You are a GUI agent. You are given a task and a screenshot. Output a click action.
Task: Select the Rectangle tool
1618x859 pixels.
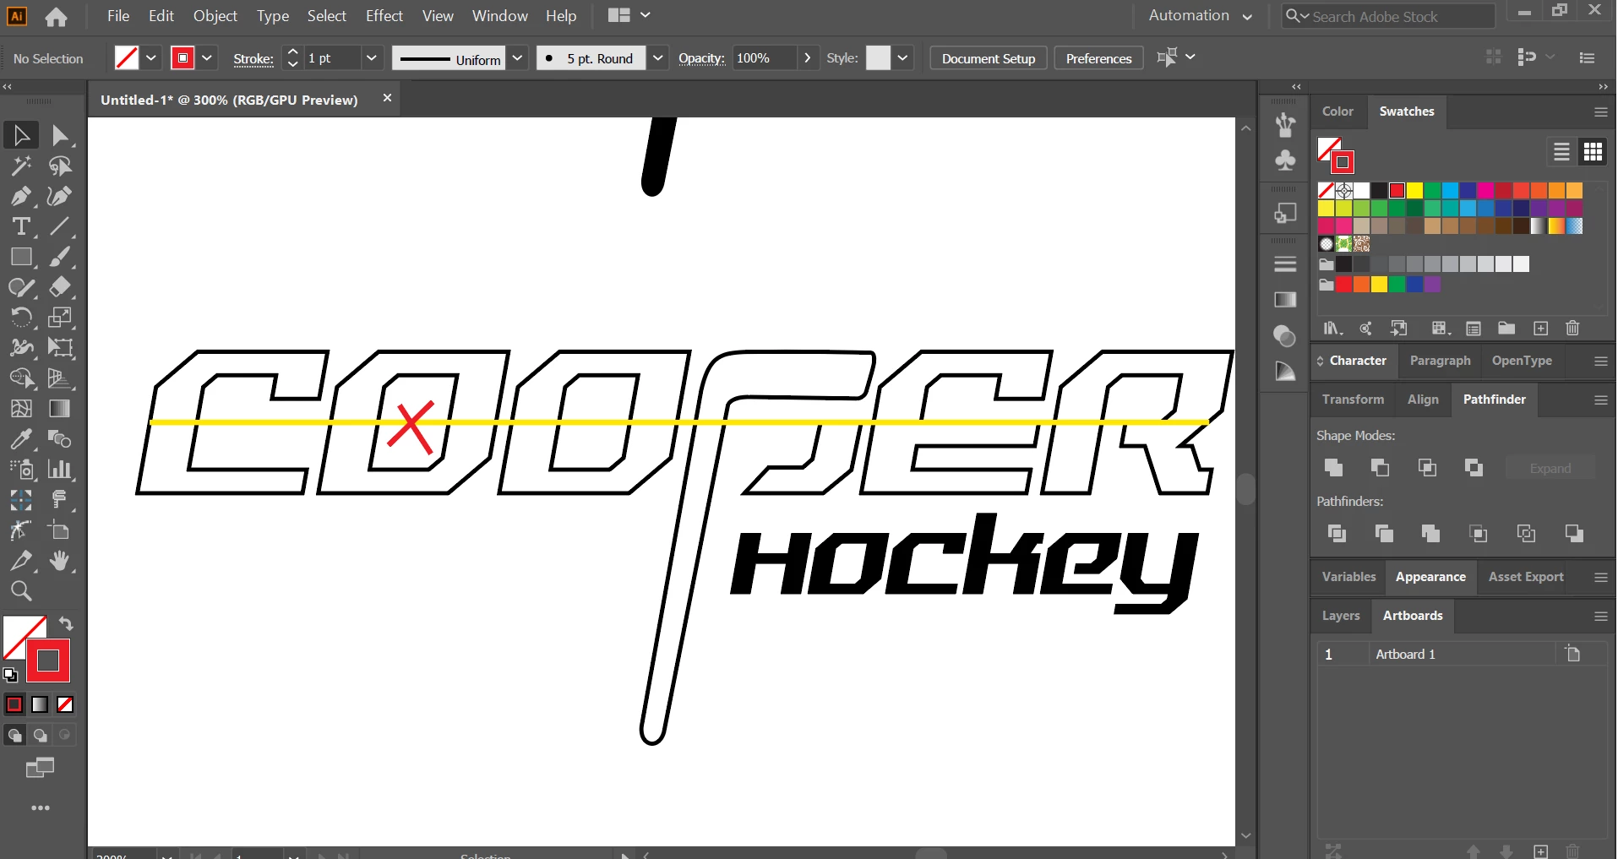21,257
